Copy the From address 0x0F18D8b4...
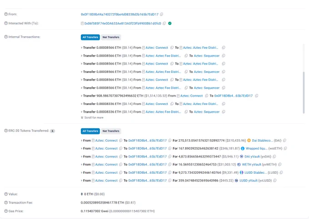 tap(161, 14)
